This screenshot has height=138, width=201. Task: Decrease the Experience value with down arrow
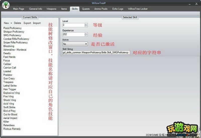(86, 35)
